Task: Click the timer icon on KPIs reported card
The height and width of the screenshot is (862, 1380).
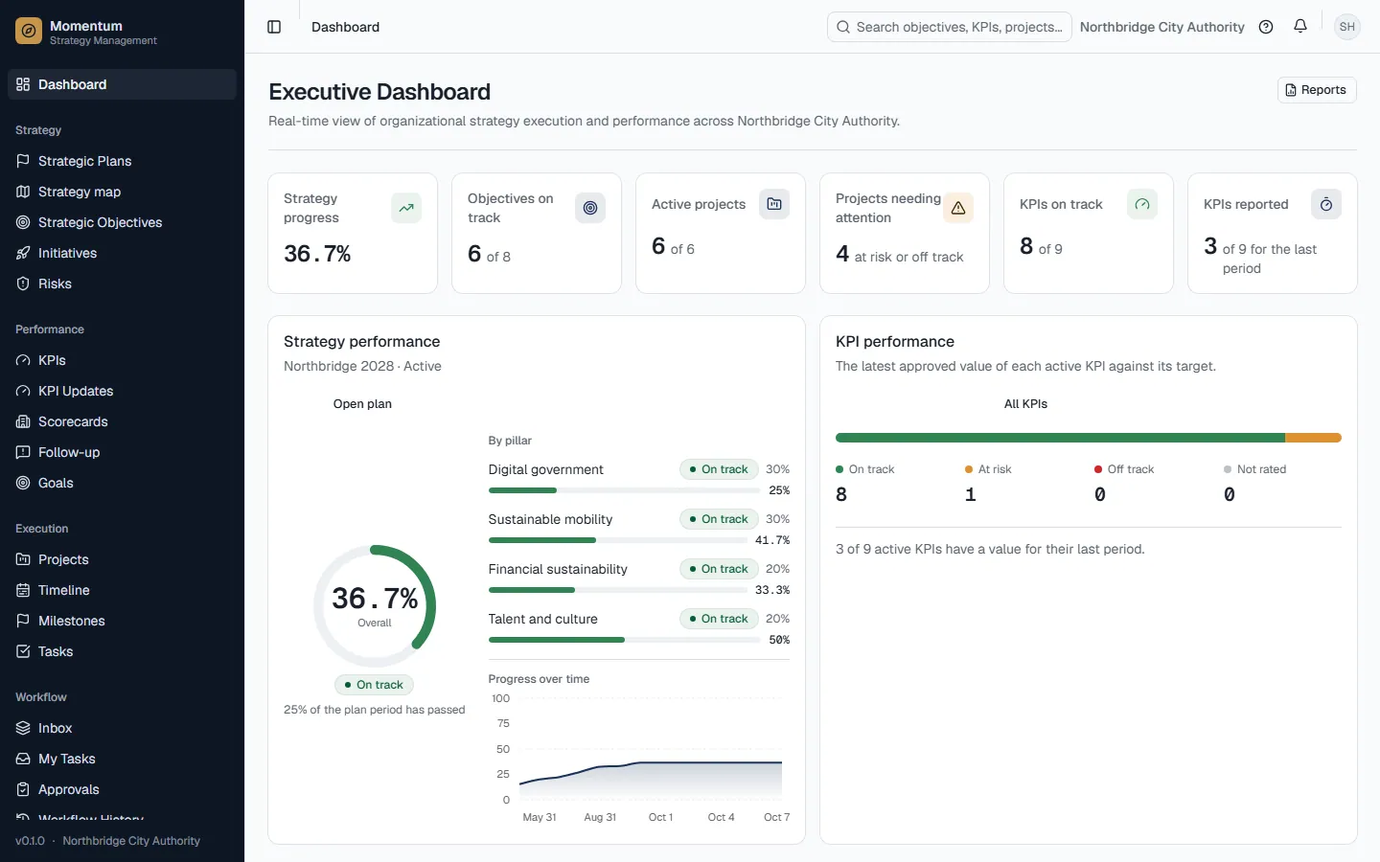Action: [1326, 204]
